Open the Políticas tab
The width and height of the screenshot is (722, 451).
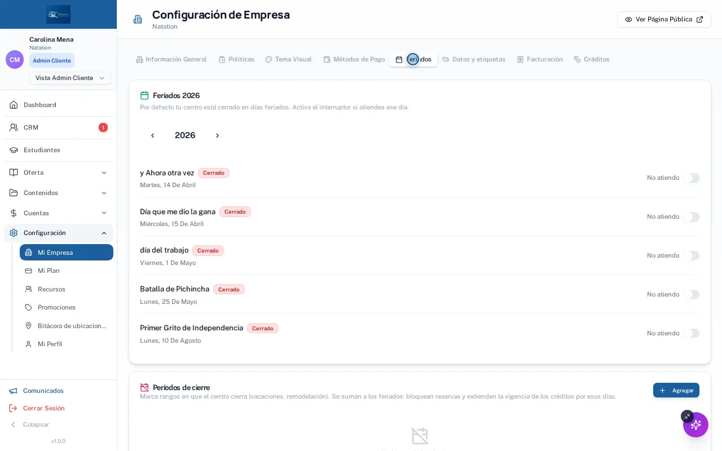tap(236, 59)
